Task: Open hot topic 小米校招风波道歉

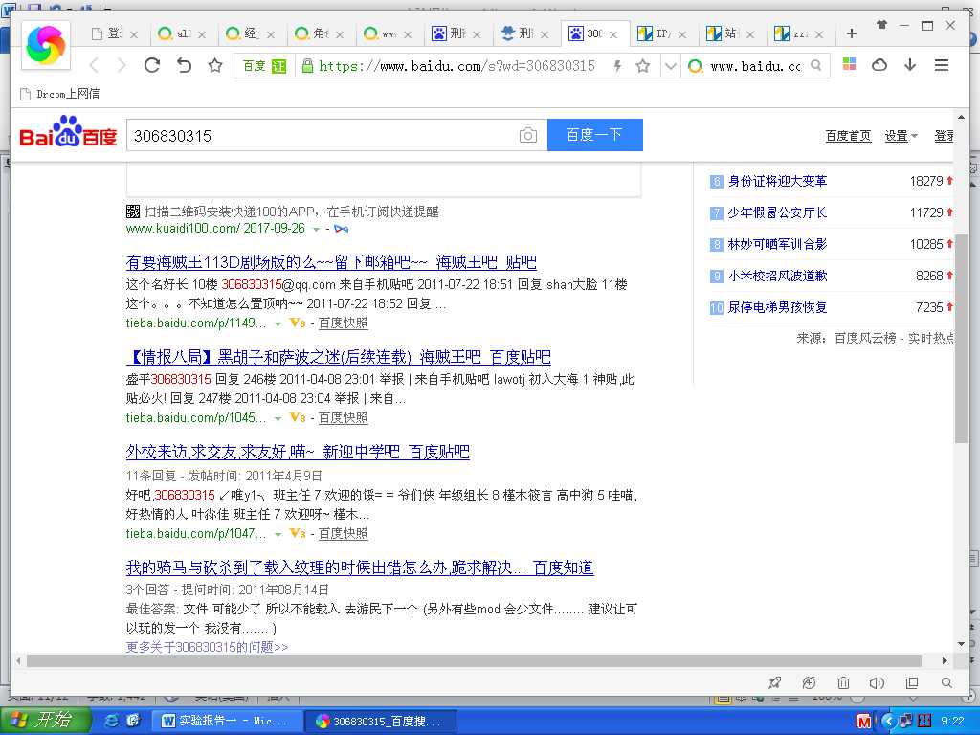Action: pos(777,276)
